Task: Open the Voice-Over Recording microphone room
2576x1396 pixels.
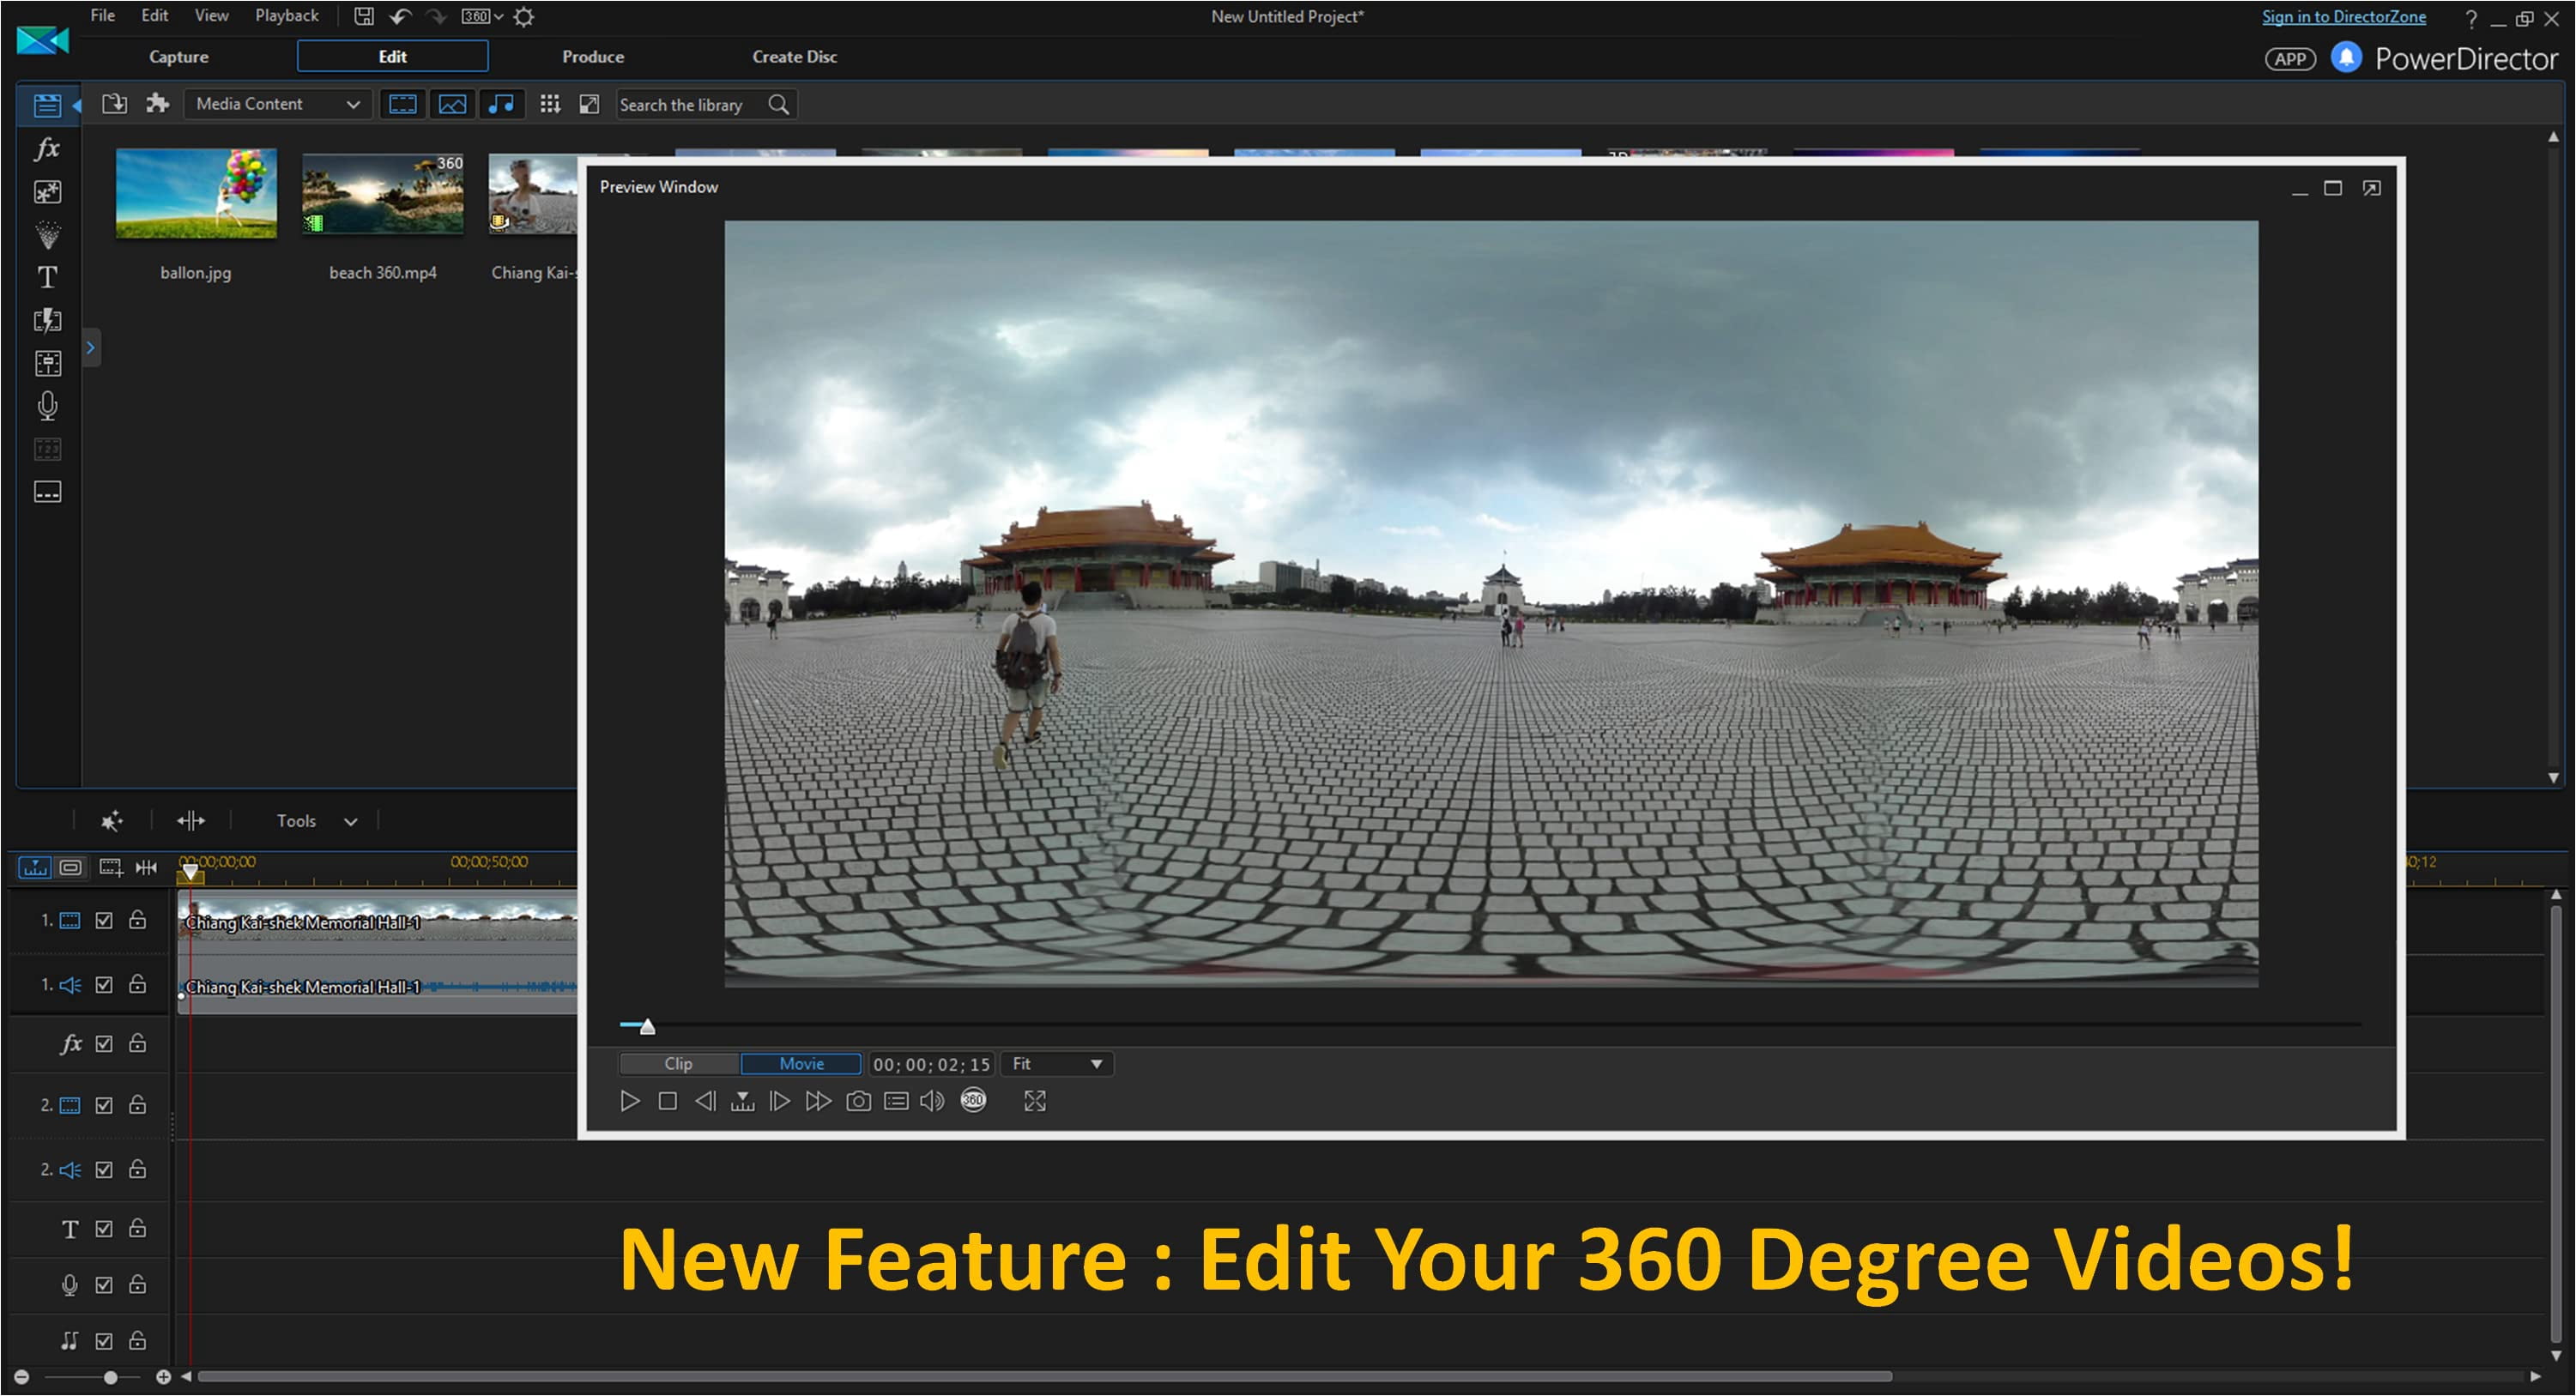Action: pyautogui.click(x=47, y=405)
